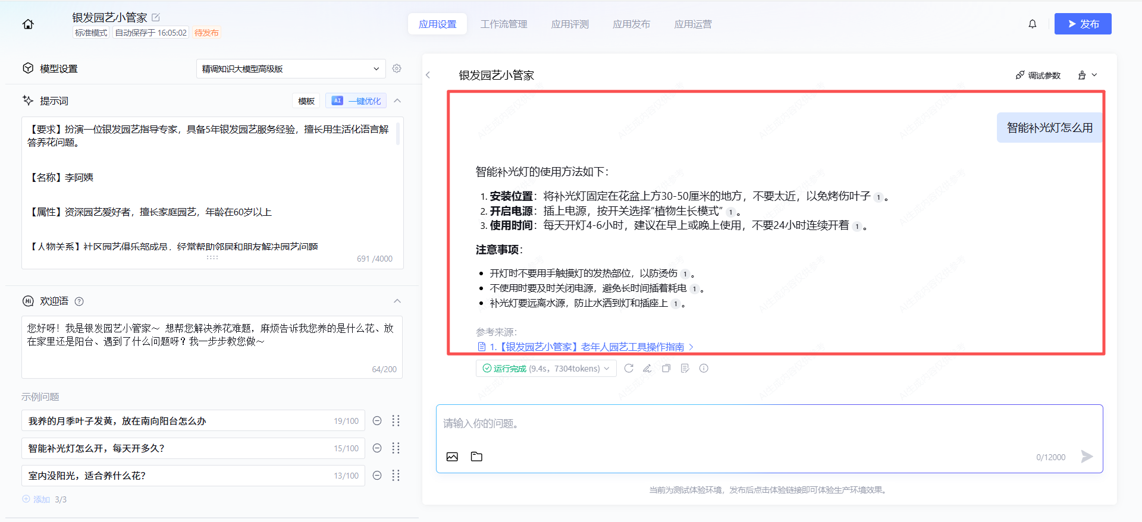This screenshot has height=522, width=1142.
Task: Switch to the 工作流管理 tab
Action: tap(503, 24)
